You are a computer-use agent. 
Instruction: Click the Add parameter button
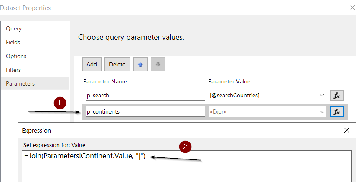[92, 64]
